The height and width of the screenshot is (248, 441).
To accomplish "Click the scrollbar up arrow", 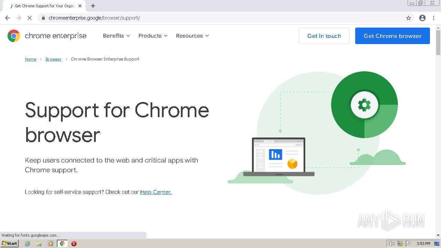I will click(x=438, y=27).
